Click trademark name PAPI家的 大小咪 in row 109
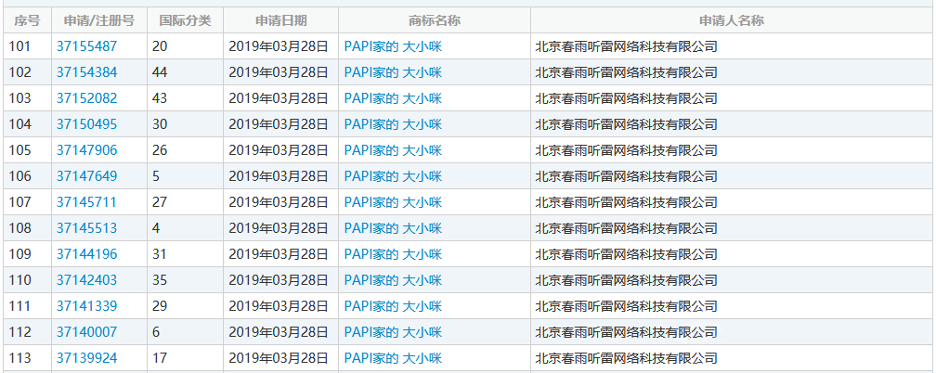Image resolution: width=936 pixels, height=373 pixels. (393, 255)
